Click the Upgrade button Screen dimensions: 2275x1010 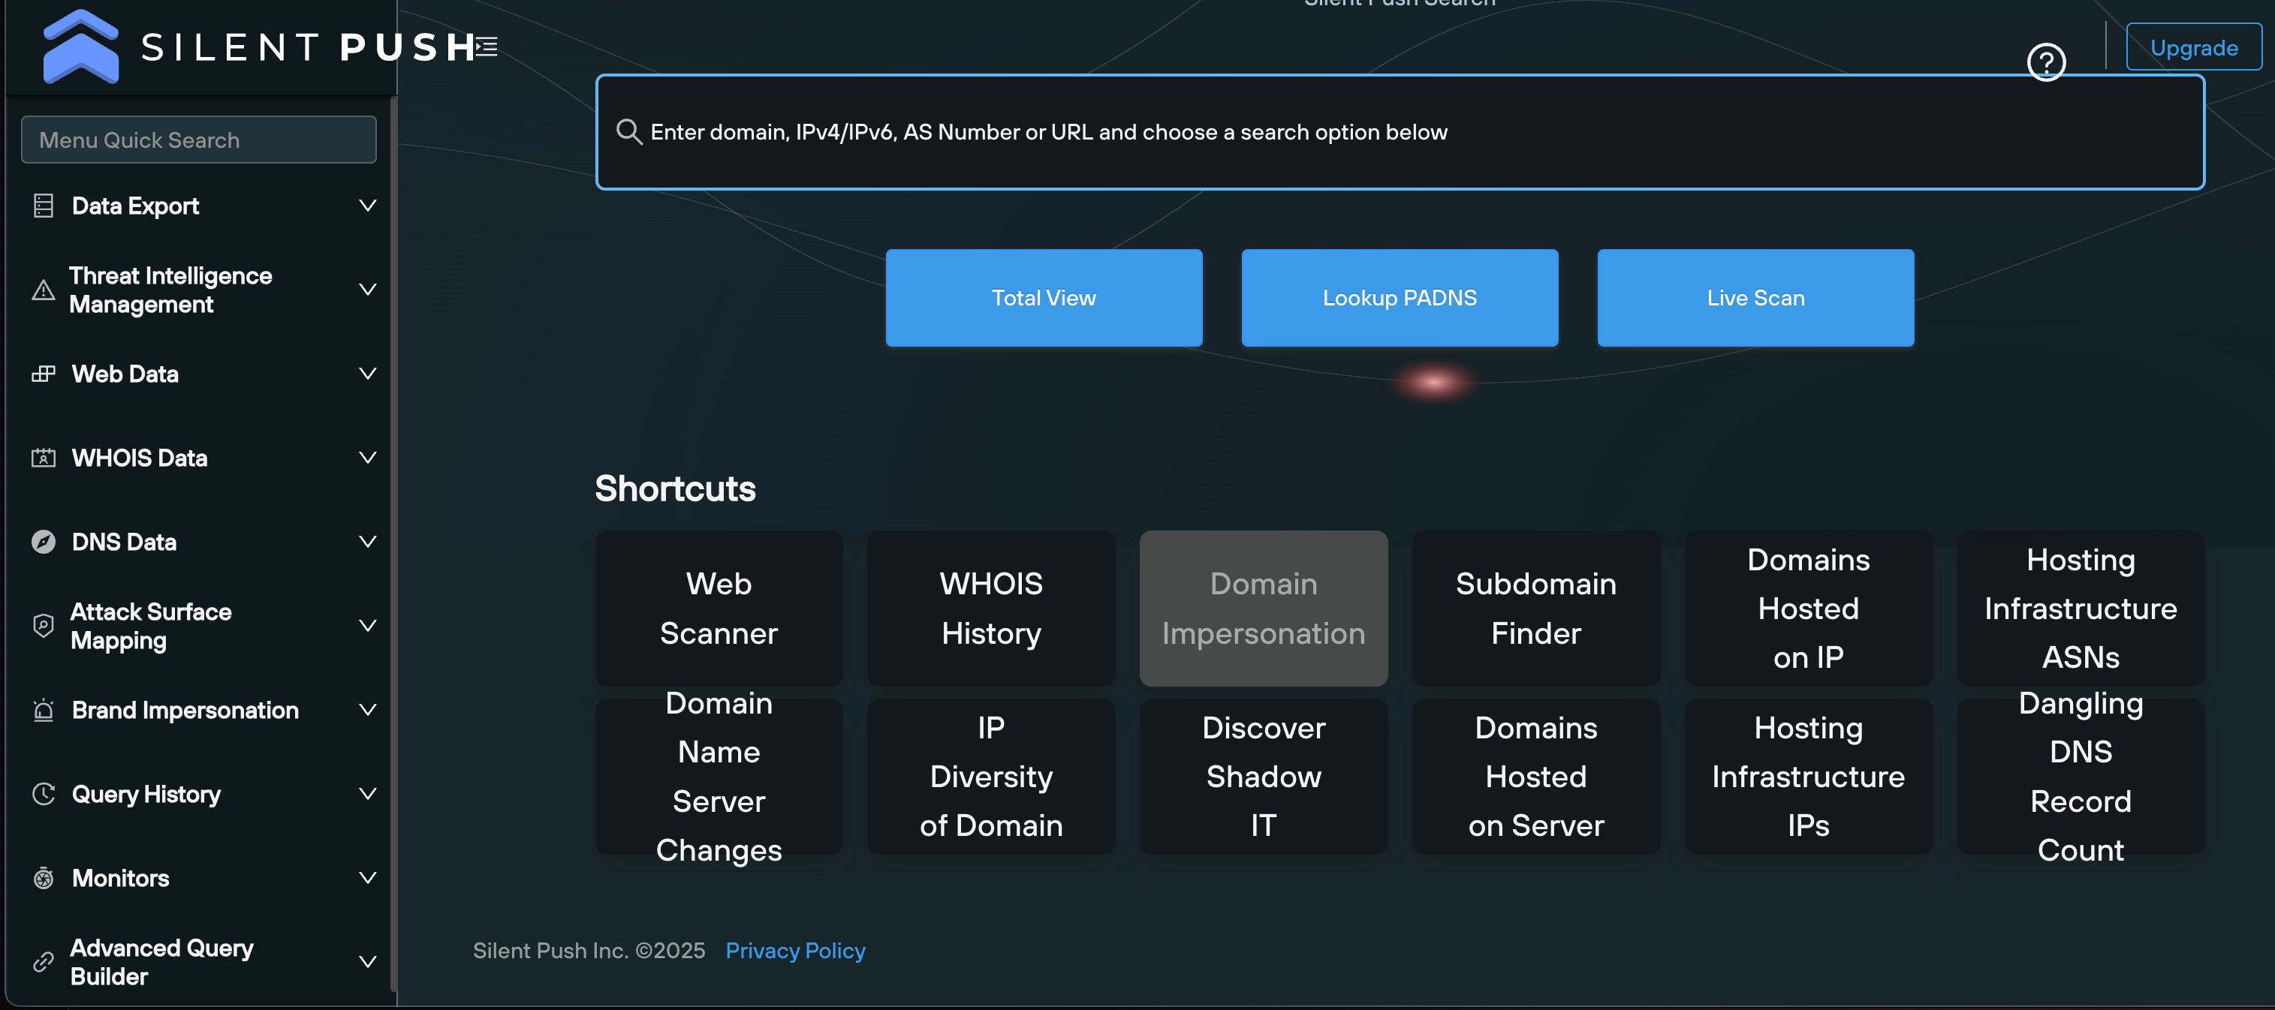2193,48
